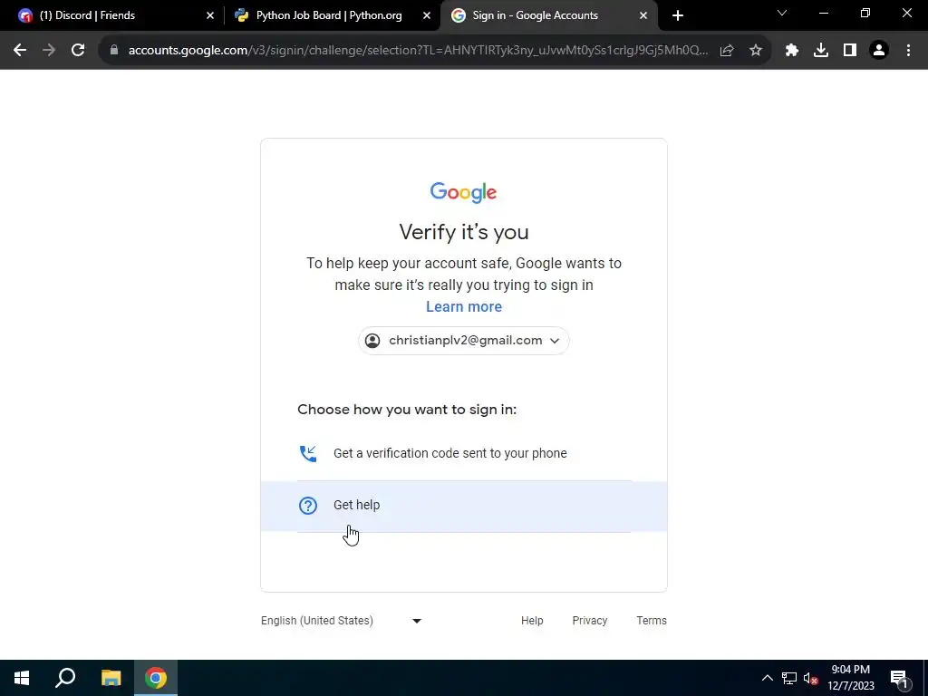928x696 pixels.
Task: Toggle the browser side panel icon
Action: 850,51
